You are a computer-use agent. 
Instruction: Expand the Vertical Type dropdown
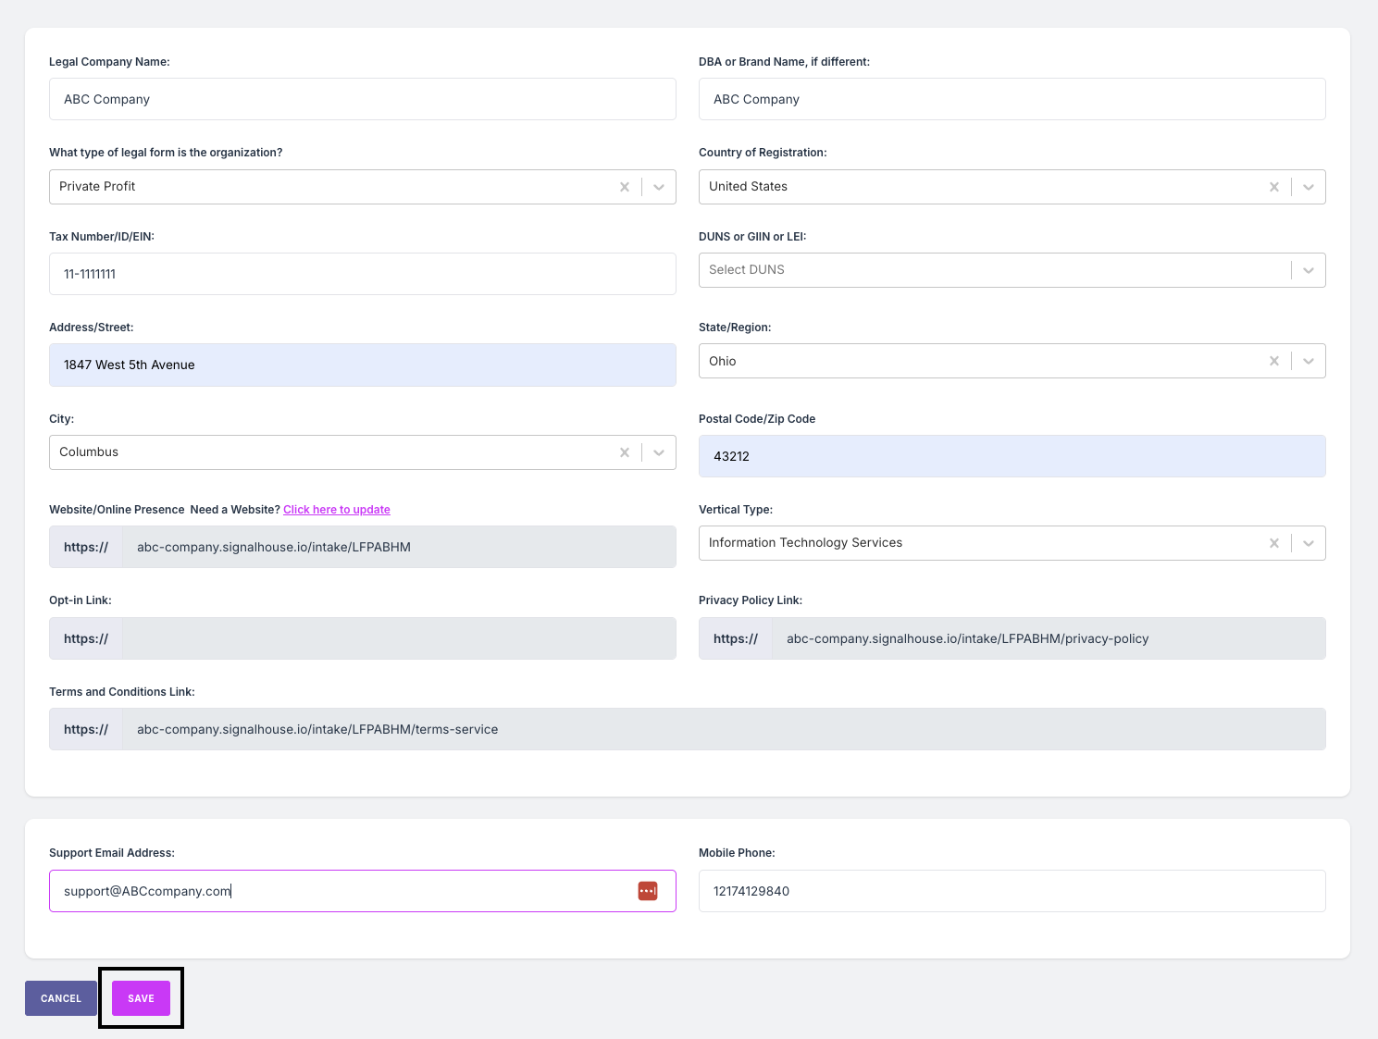(1309, 543)
